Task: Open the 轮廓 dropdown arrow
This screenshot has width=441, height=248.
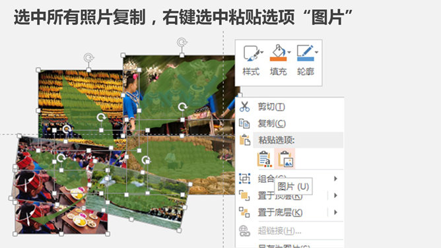Action: (x=316, y=53)
